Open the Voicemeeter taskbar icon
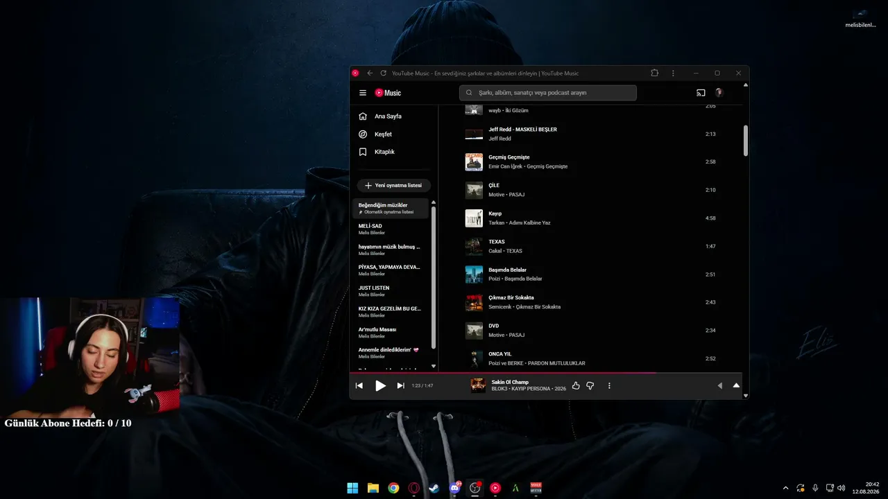Image resolution: width=888 pixels, height=499 pixels. 536,488
